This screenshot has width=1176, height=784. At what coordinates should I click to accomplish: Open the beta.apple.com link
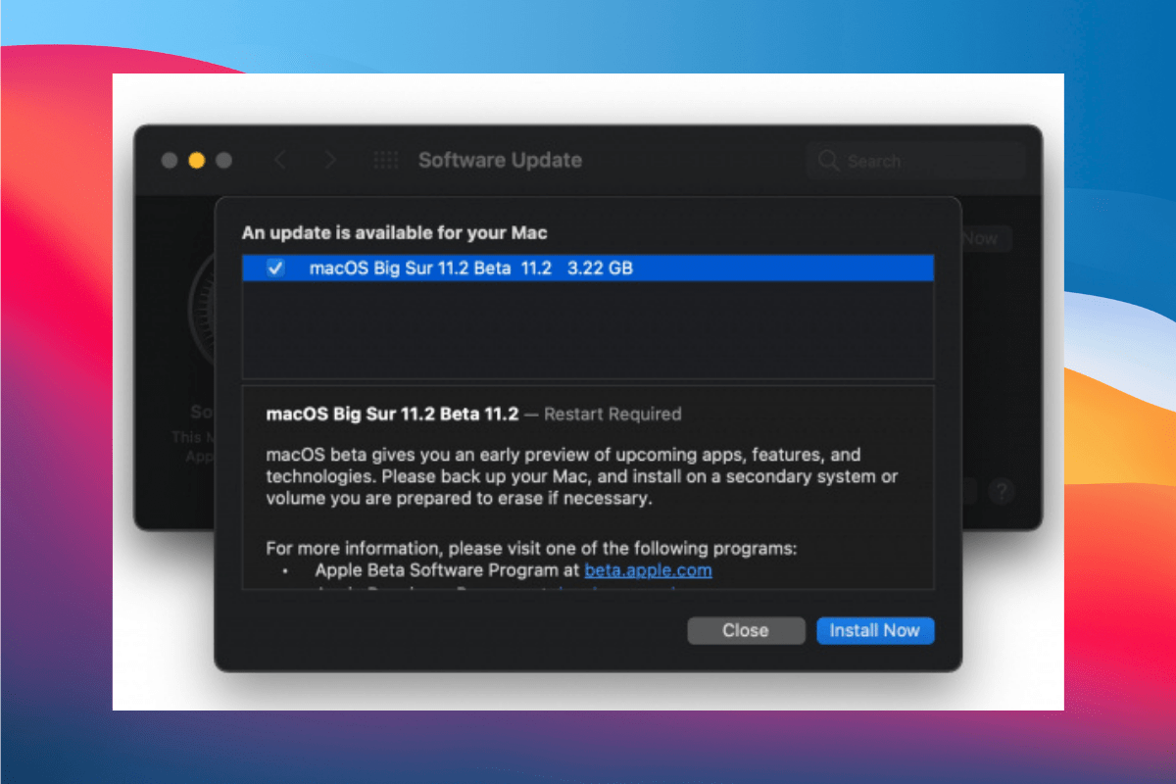coord(648,569)
